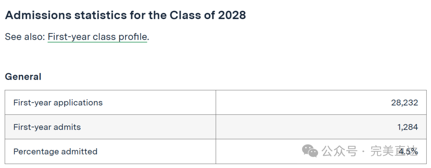The height and width of the screenshot is (168, 431).
Task: Select the First-year admits row label
Action: point(47,127)
